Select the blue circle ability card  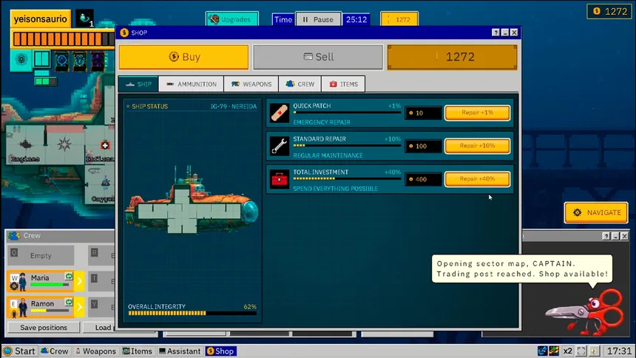pos(61,61)
